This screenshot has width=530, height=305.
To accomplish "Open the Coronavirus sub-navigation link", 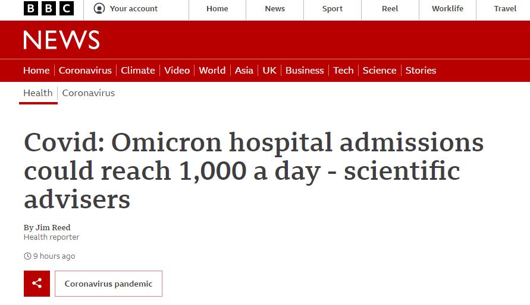I will coord(89,93).
